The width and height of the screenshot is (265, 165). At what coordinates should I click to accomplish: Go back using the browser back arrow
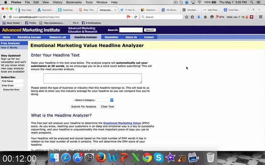click(5, 17)
